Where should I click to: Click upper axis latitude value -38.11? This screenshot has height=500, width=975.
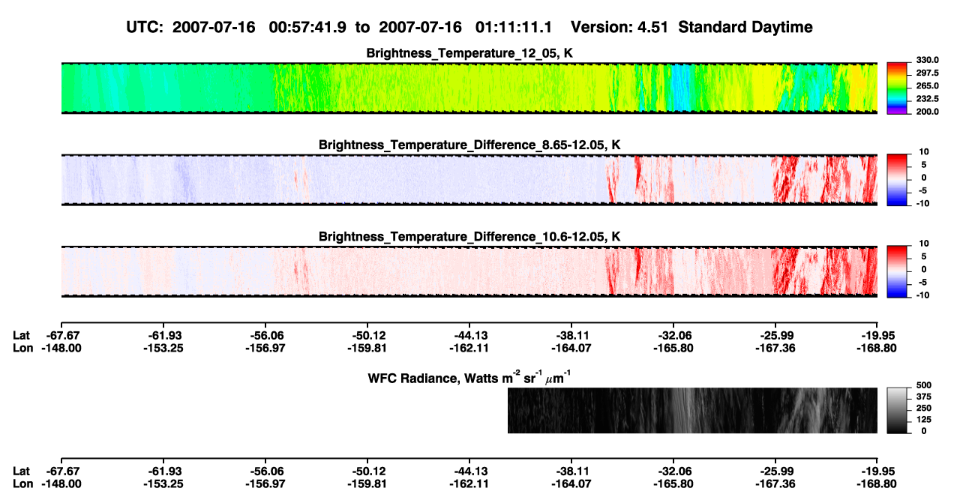571,336
